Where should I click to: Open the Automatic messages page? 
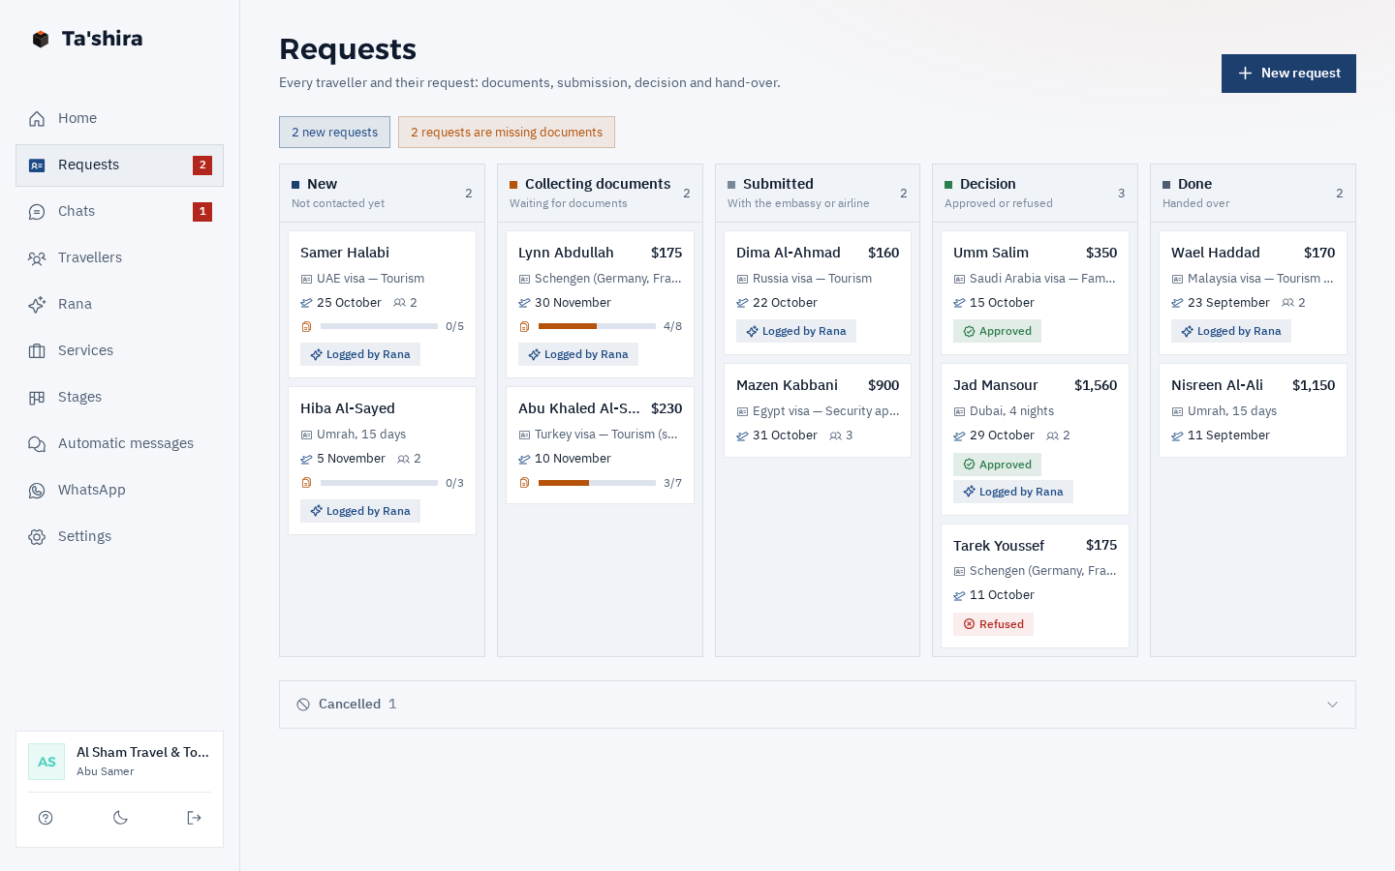click(x=119, y=444)
